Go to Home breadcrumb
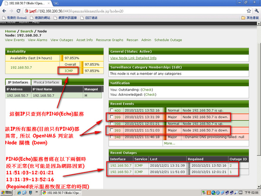This screenshot has height=196, width=261. (x=10, y=31)
